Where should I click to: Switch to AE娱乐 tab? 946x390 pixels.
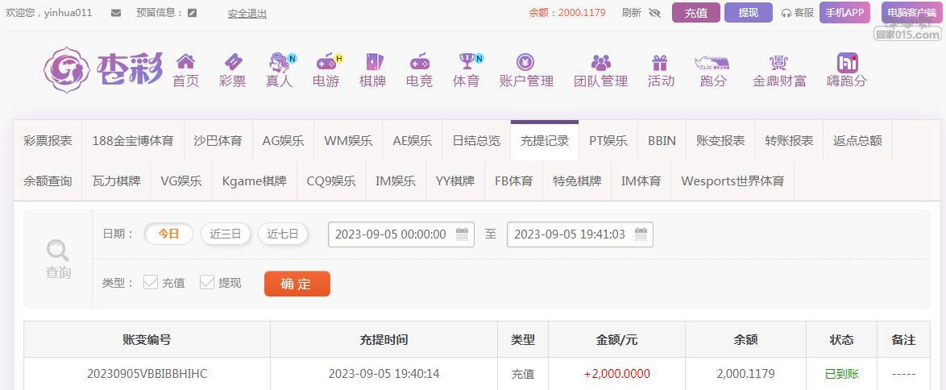pos(412,141)
